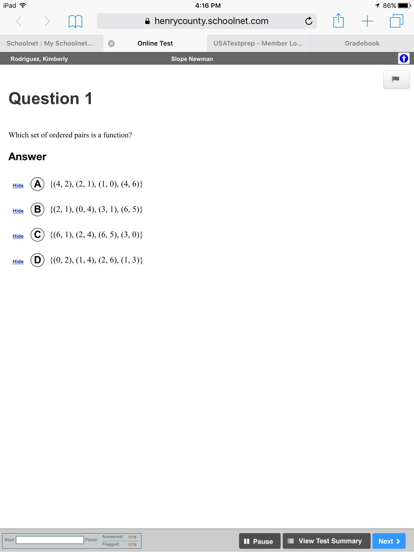The height and width of the screenshot is (552, 414).
Task: Show all tabs overview icon
Action: 396,21
